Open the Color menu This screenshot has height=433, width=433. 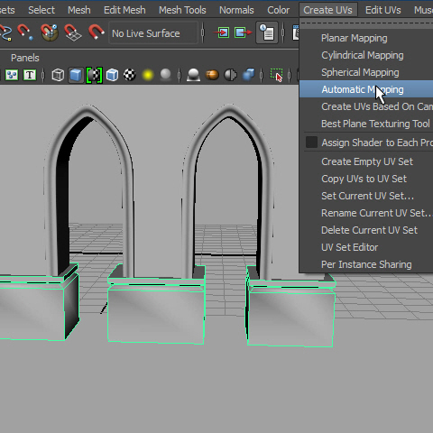(278, 10)
